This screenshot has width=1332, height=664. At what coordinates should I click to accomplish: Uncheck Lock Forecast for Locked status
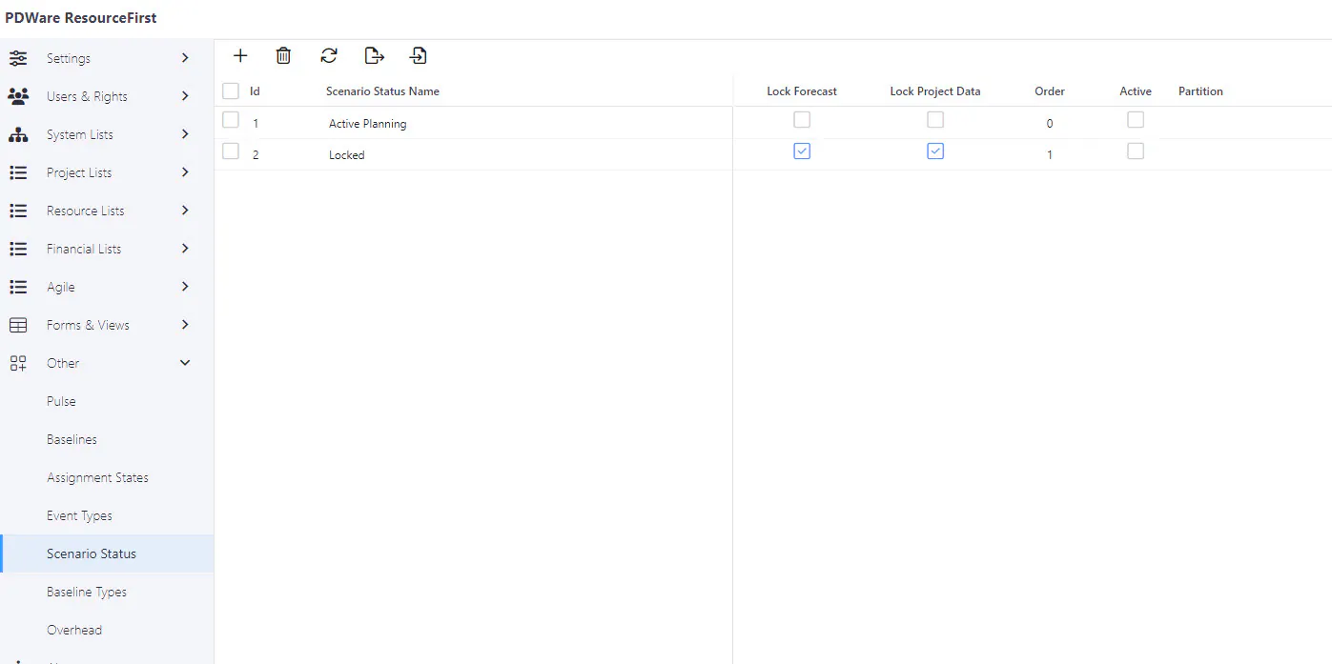(802, 151)
